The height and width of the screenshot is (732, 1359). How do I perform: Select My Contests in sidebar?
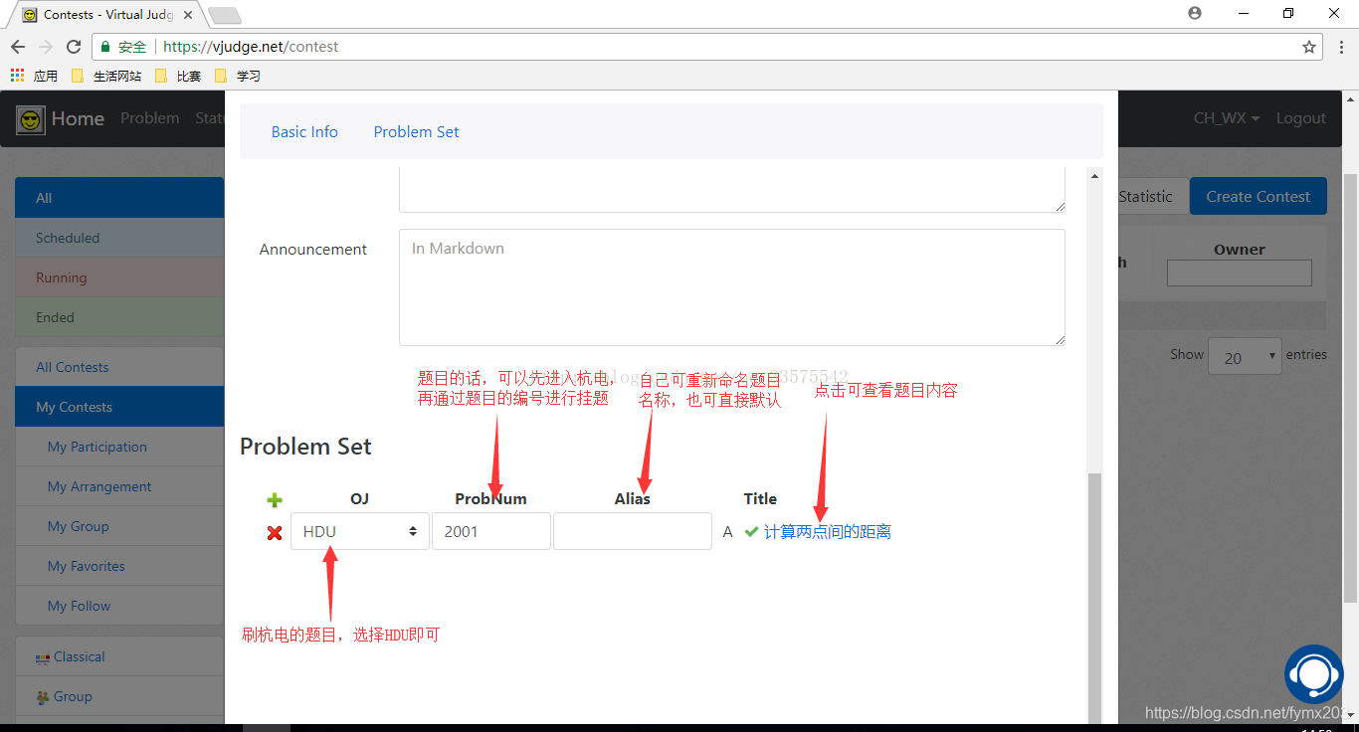click(119, 407)
